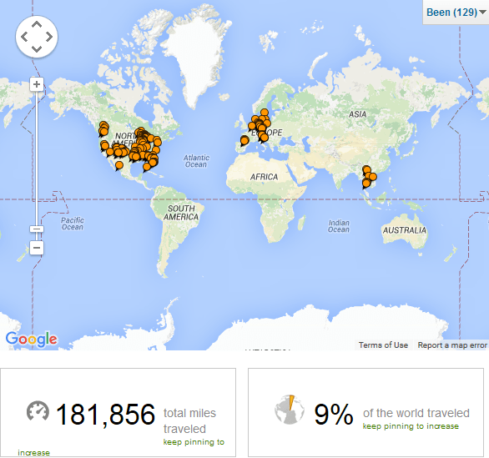Pan the map left using the pan control
Image resolution: width=489 pixels, height=458 pixels.
coord(24,37)
